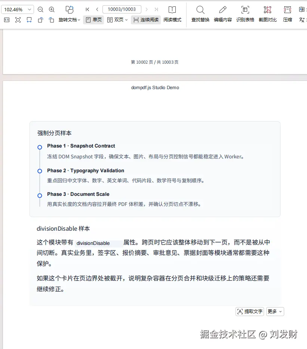Open 识别表格 table recognition tool
307x349 pixels.
pyautogui.click(x=245, y=14)
